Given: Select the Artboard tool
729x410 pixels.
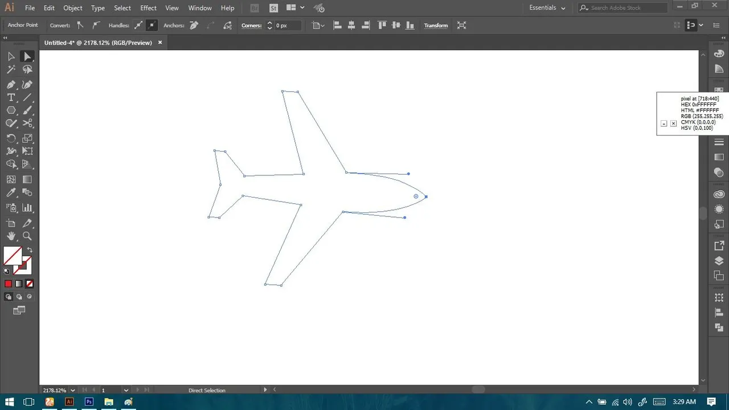Looking at the screenshot, I should 11,223.
